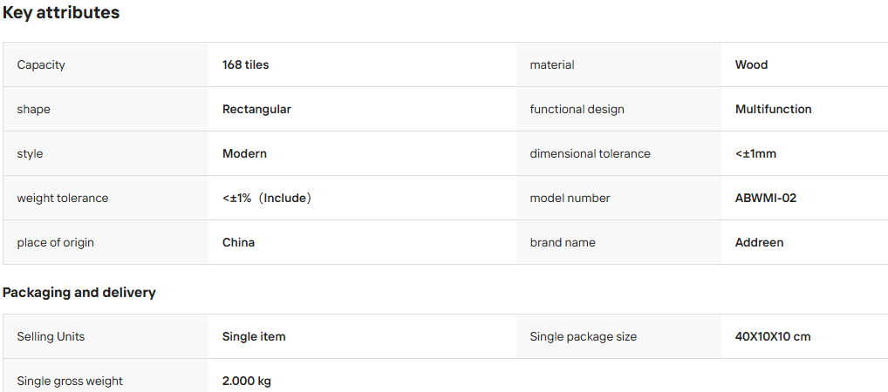Select the material attribute label
Viewport: 888px width, 392px height.
click(x=551, y=64)
